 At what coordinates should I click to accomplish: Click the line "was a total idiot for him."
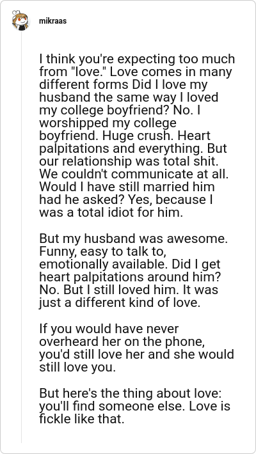coord(111,212)
